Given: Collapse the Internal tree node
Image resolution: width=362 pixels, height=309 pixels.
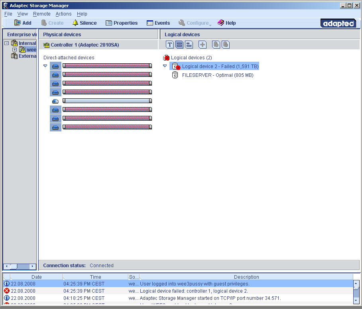Looking at the screenshot, I should tap(7, 43).
